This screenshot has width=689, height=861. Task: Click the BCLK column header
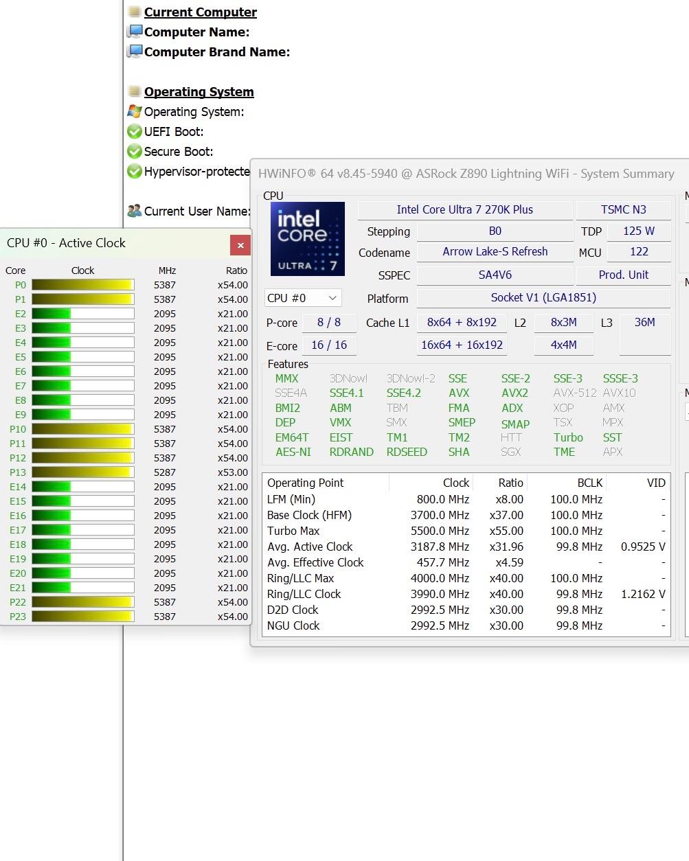567,483
